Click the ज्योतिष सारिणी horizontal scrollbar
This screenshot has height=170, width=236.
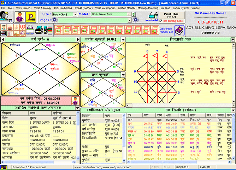(39, 162)
